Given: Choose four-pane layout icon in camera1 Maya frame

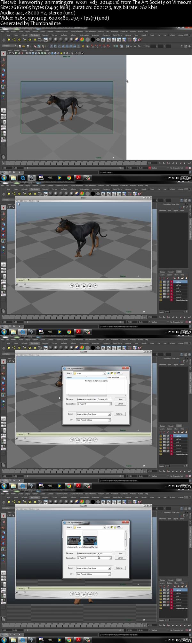Looking at the screenshot, I should tap(3, 116).
